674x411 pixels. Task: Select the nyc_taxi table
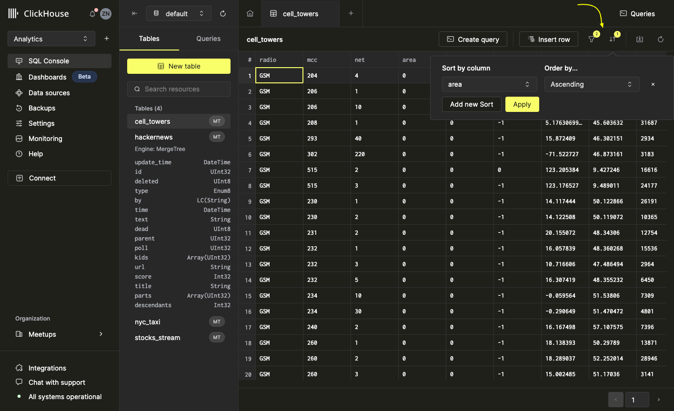148,322
